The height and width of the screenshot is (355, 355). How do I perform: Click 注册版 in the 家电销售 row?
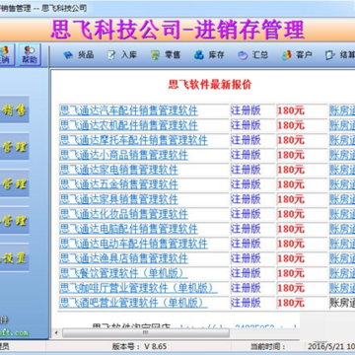coord(246,170)
